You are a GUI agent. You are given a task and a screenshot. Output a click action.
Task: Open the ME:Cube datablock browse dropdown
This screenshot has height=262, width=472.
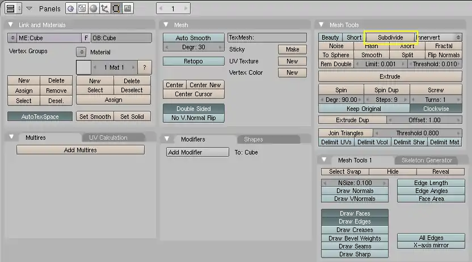point(12,38)
